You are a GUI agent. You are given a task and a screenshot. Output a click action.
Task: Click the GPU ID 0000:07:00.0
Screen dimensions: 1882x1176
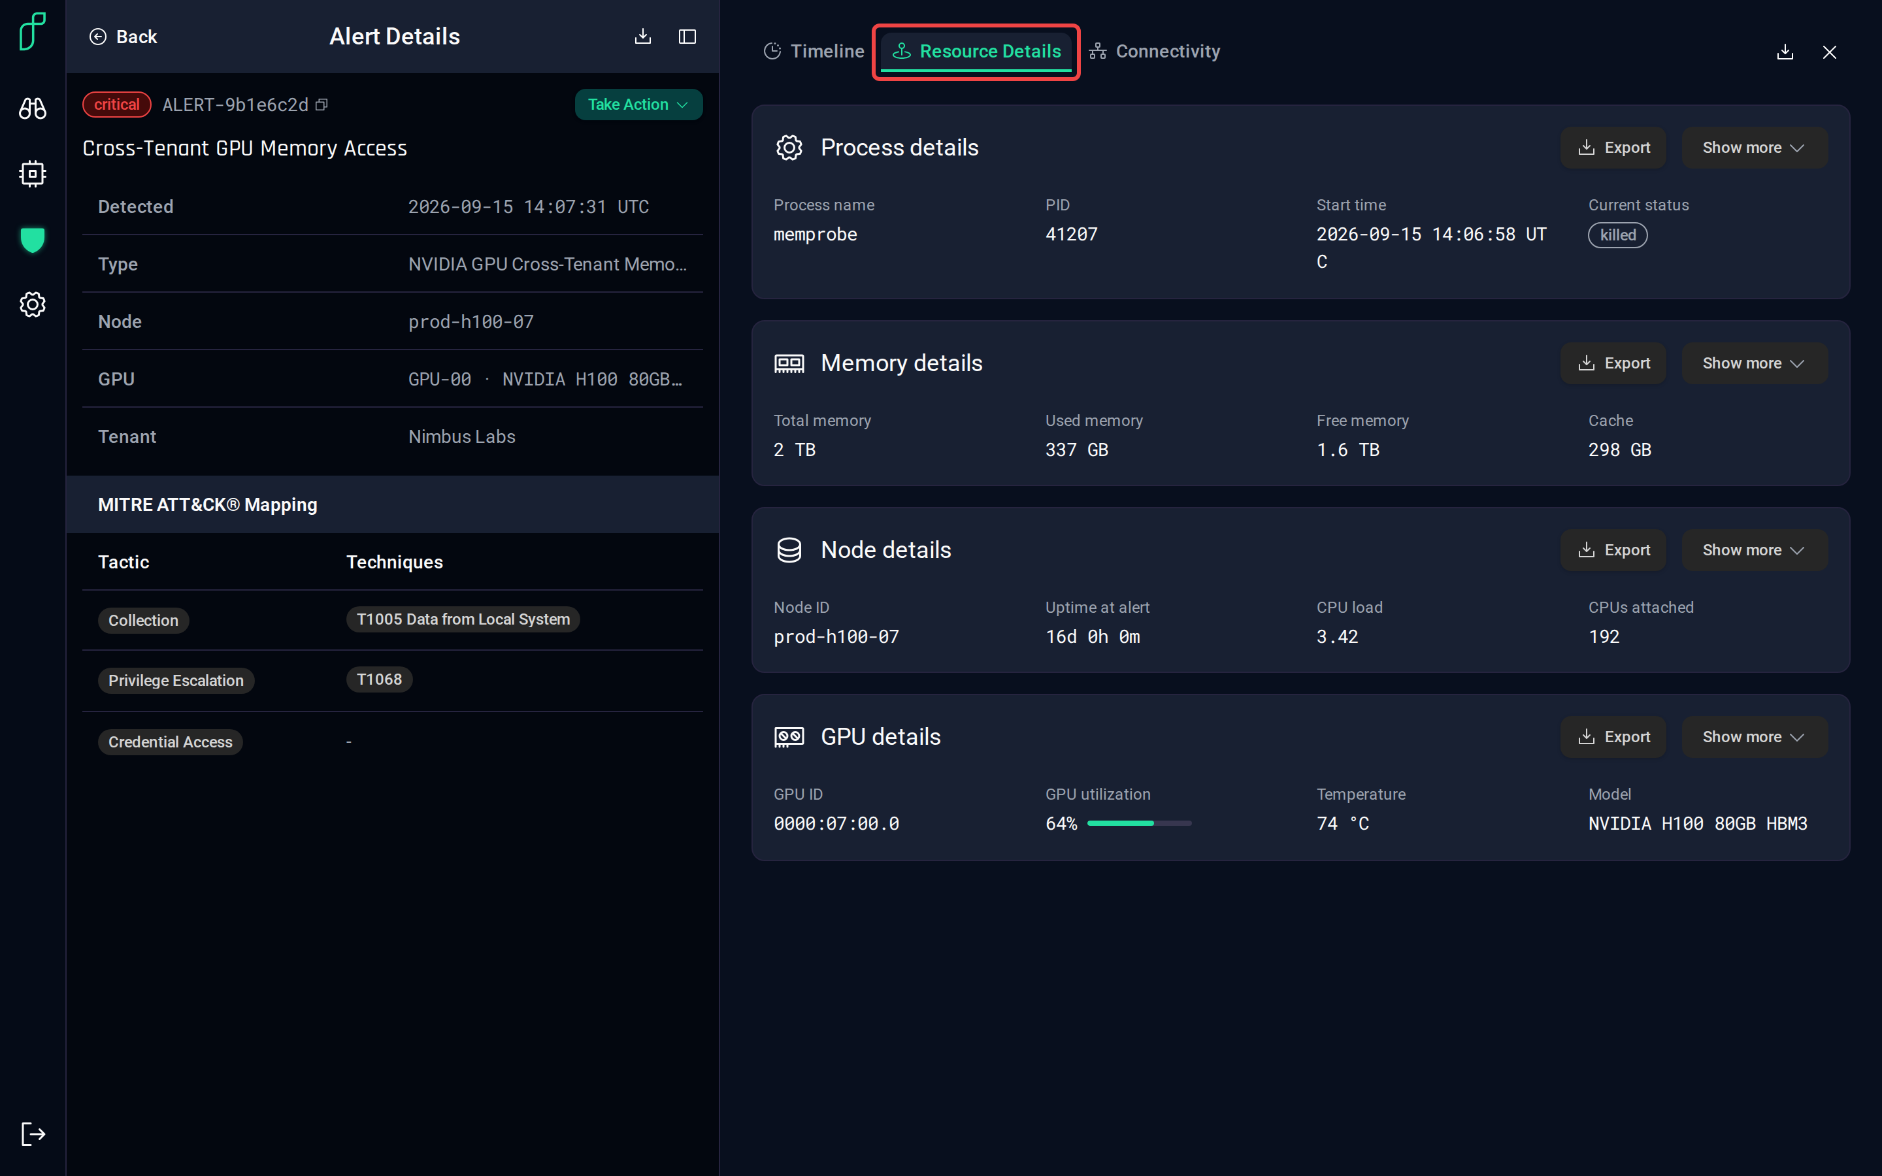836,823
